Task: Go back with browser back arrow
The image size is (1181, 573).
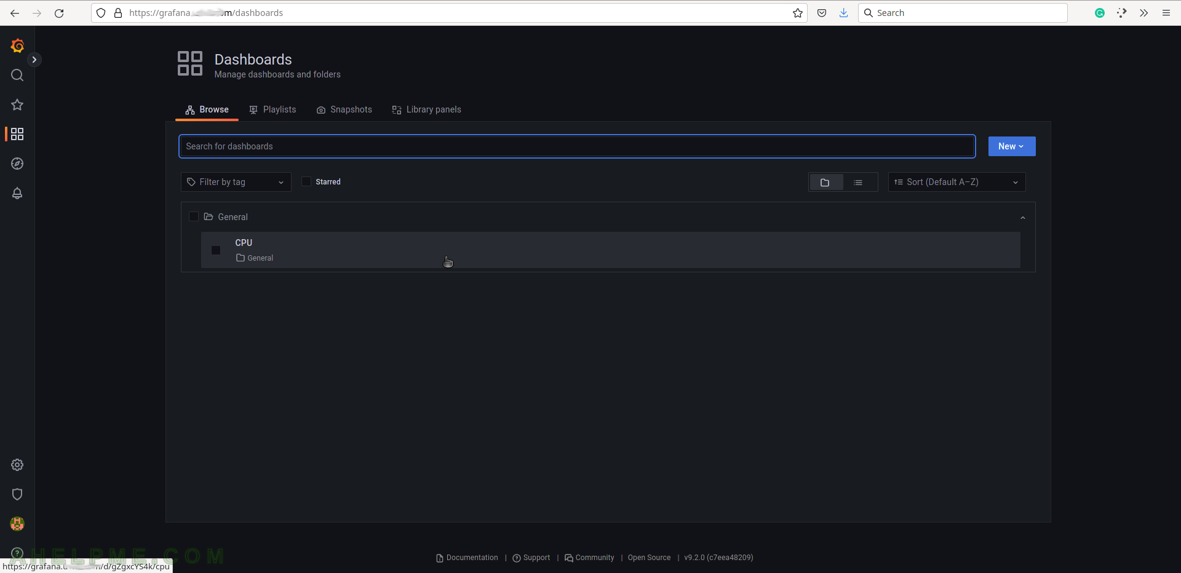Action: pos(15,13)
